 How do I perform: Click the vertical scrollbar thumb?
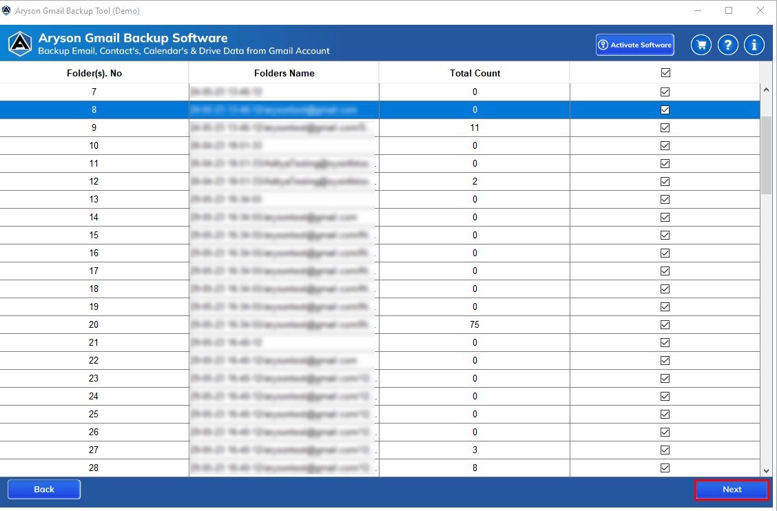tap(766, 155)
